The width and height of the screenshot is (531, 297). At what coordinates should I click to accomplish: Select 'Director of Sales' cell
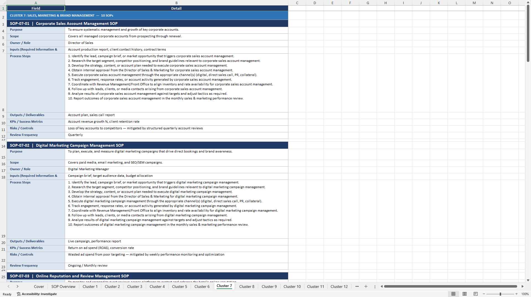tap(176, 43)
